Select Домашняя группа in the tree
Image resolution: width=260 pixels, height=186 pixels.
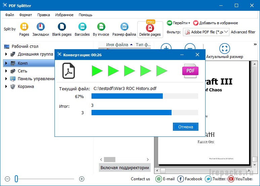coord(35,54)
